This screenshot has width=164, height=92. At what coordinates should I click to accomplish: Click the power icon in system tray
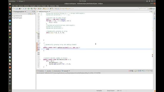152,1
